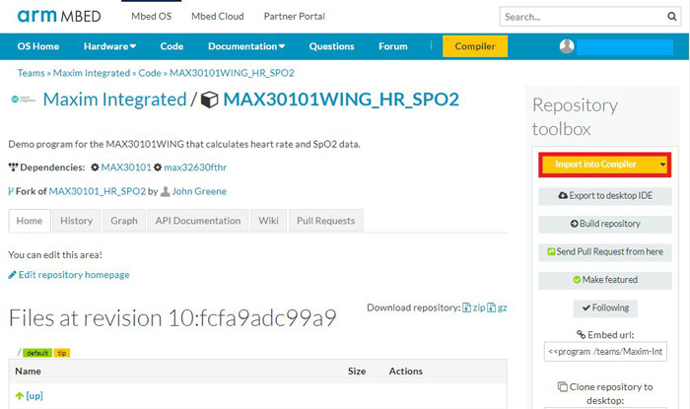Switch to the Pull Requests tab
Image resolution: width=690 pixels, height=409 pixels.
click(x=325, y=221)
